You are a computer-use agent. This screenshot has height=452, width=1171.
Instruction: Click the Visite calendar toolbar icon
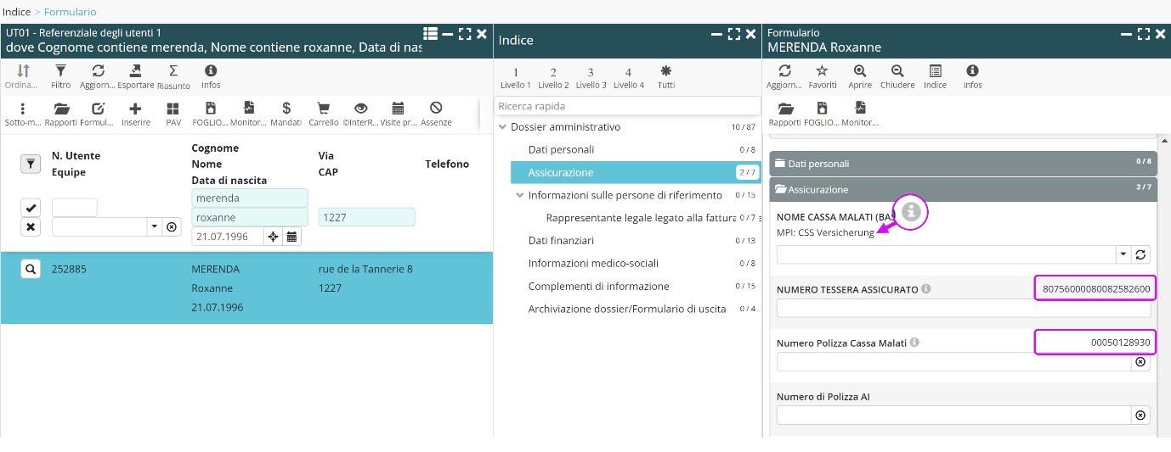pos(398,109)
